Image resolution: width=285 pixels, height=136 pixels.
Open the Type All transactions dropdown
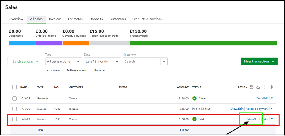[x=64, y=61]
